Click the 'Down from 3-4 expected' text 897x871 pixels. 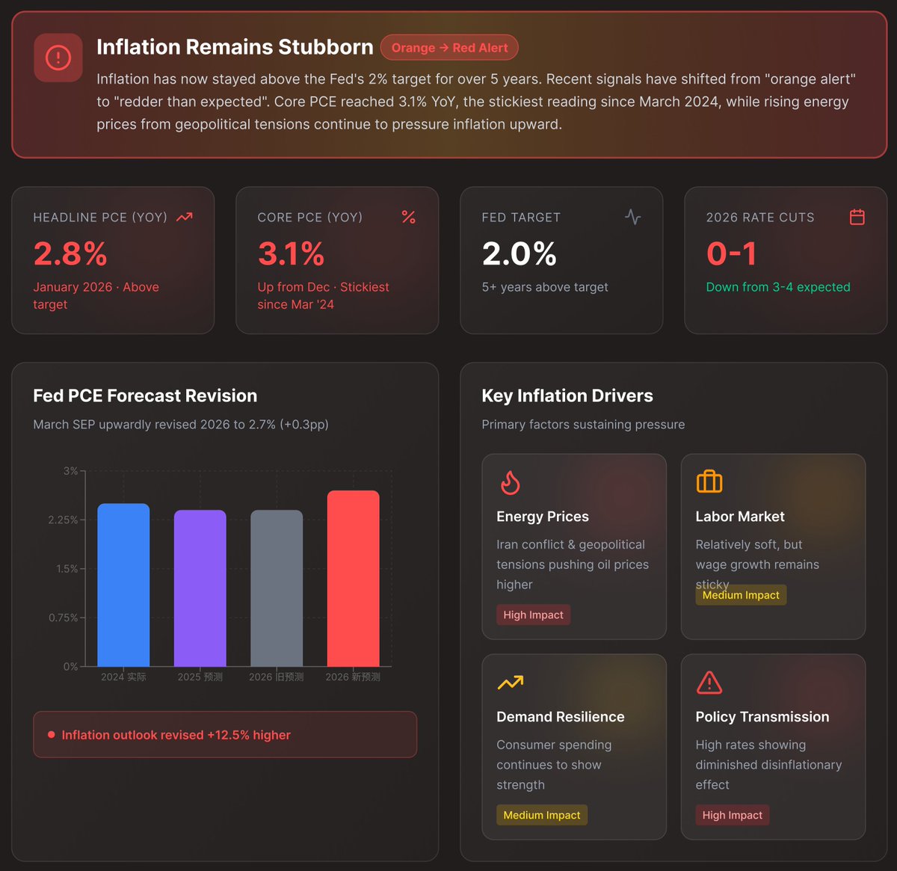pos(778,287)
